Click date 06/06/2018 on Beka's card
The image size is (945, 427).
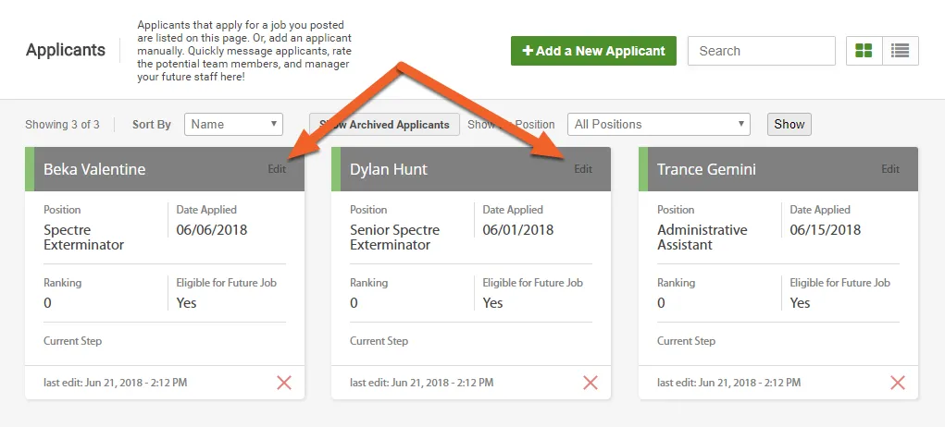coord(212,230)
